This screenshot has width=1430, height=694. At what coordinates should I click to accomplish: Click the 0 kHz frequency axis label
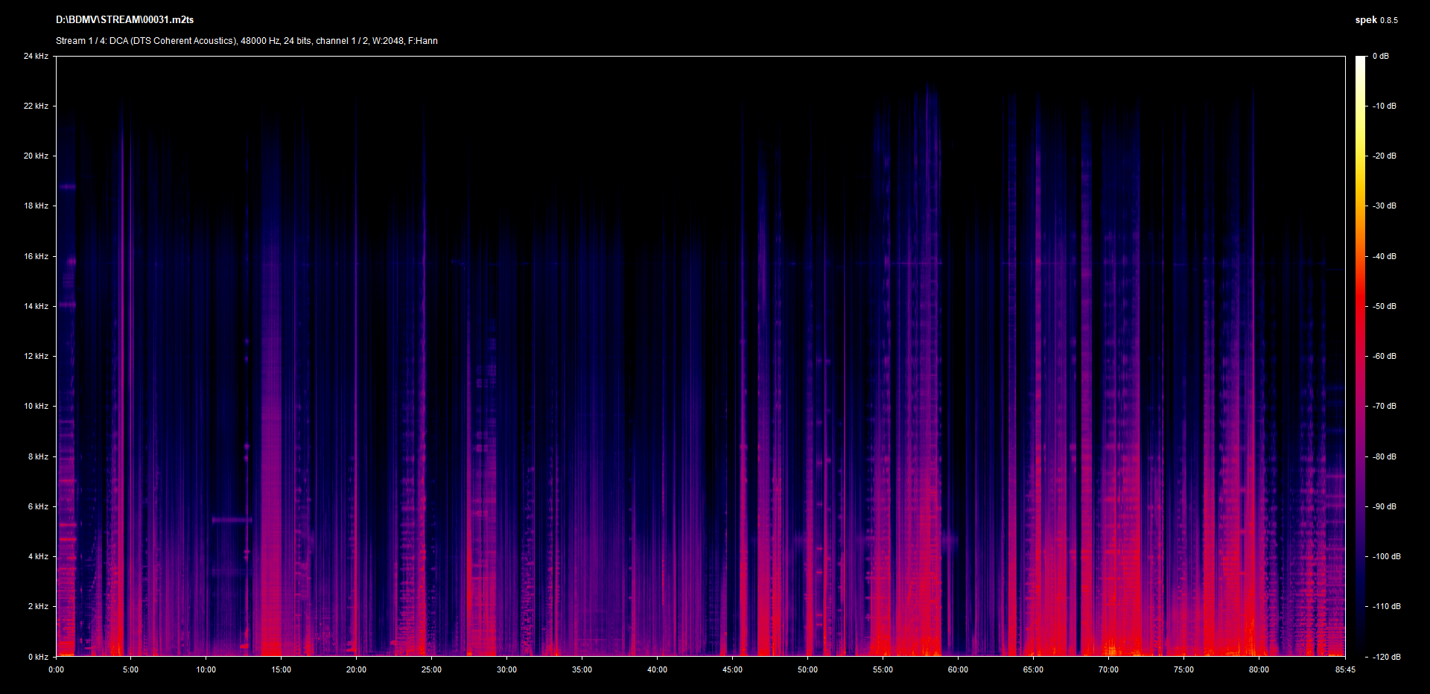pos(38,657)
